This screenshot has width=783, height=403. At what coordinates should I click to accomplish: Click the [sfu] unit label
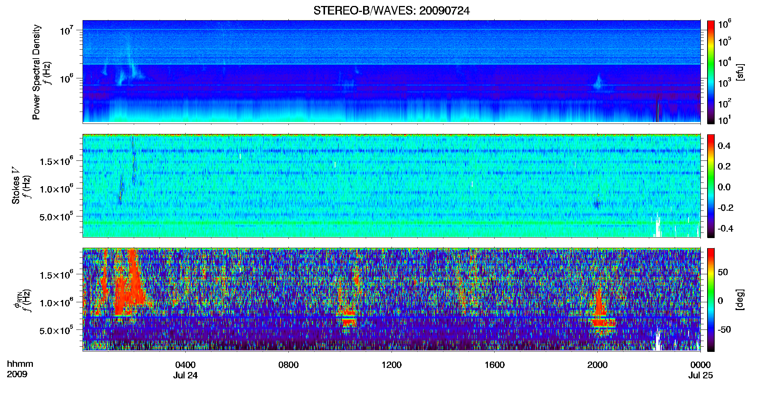point(740,72)
